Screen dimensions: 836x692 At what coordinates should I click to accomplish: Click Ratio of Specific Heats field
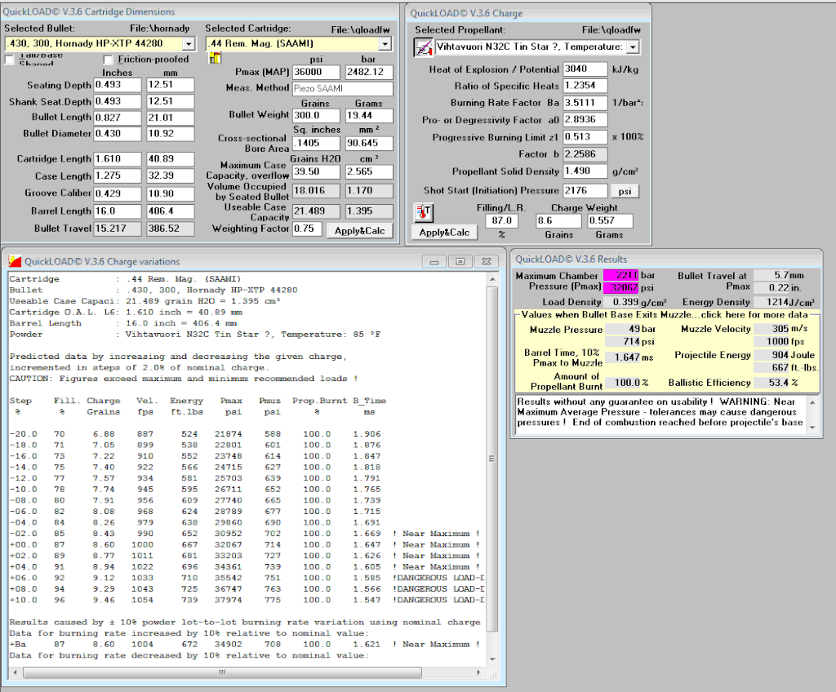[x=585, y=86]
